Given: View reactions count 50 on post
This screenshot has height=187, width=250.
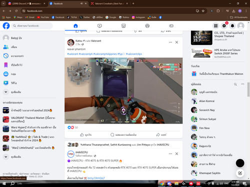Looking at the screenshot, I should [x=76, y=128].
